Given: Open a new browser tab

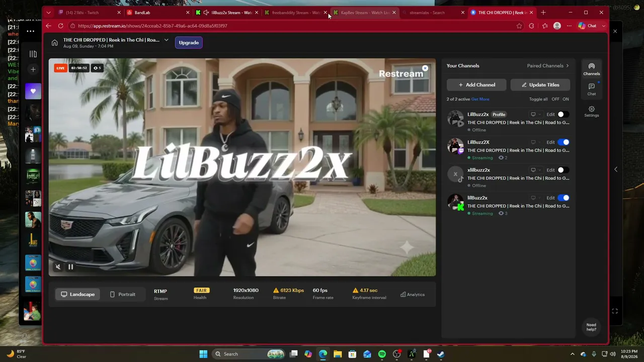Looking at the screenshot, I should [x=543, y=13].
